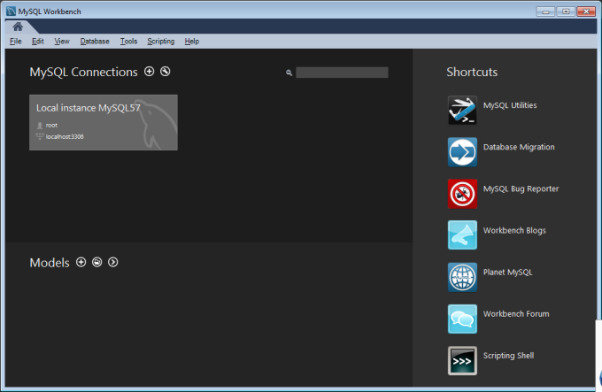602x392 pixels.
Task: Open an existing model file icon
Action: [x=96, y=262]
